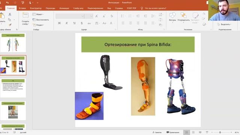Create a new slide with Создать слайд icon
Viewport: 240px width, 135px height.
[25, 15]
